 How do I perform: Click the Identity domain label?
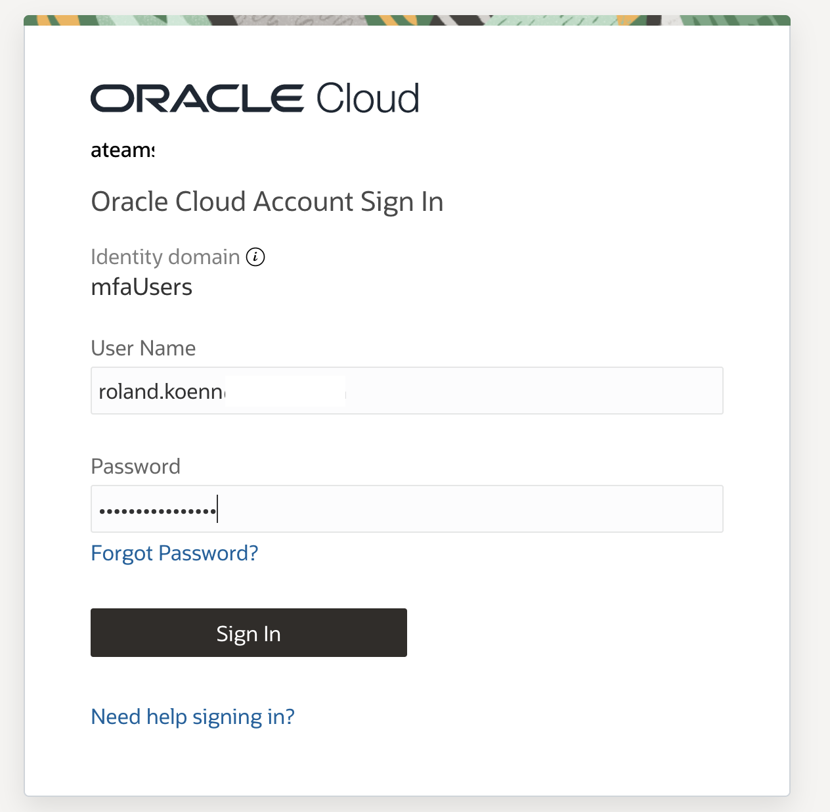point(165,257)
